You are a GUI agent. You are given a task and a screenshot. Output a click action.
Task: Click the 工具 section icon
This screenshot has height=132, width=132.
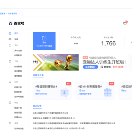click(10, 61)
